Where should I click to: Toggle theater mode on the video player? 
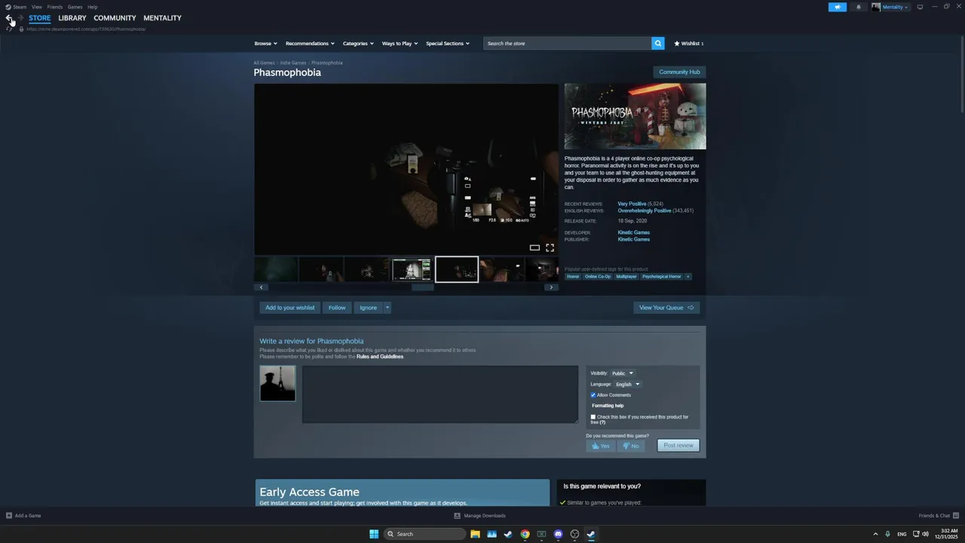535,247
